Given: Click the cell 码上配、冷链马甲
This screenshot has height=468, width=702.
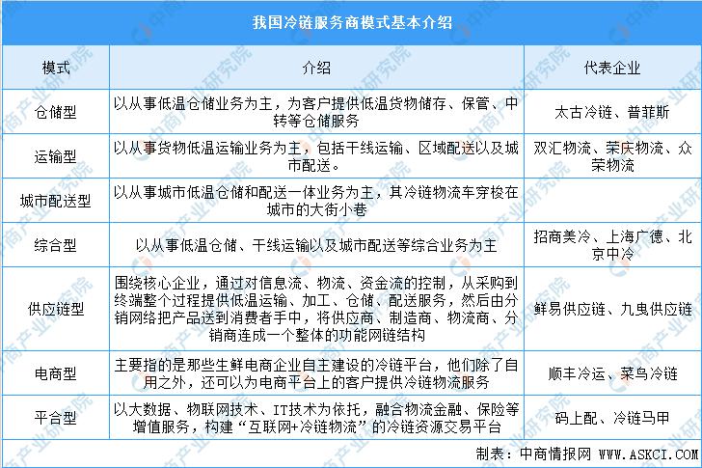Looking at the screenshot, I should (x=612, y=418).
